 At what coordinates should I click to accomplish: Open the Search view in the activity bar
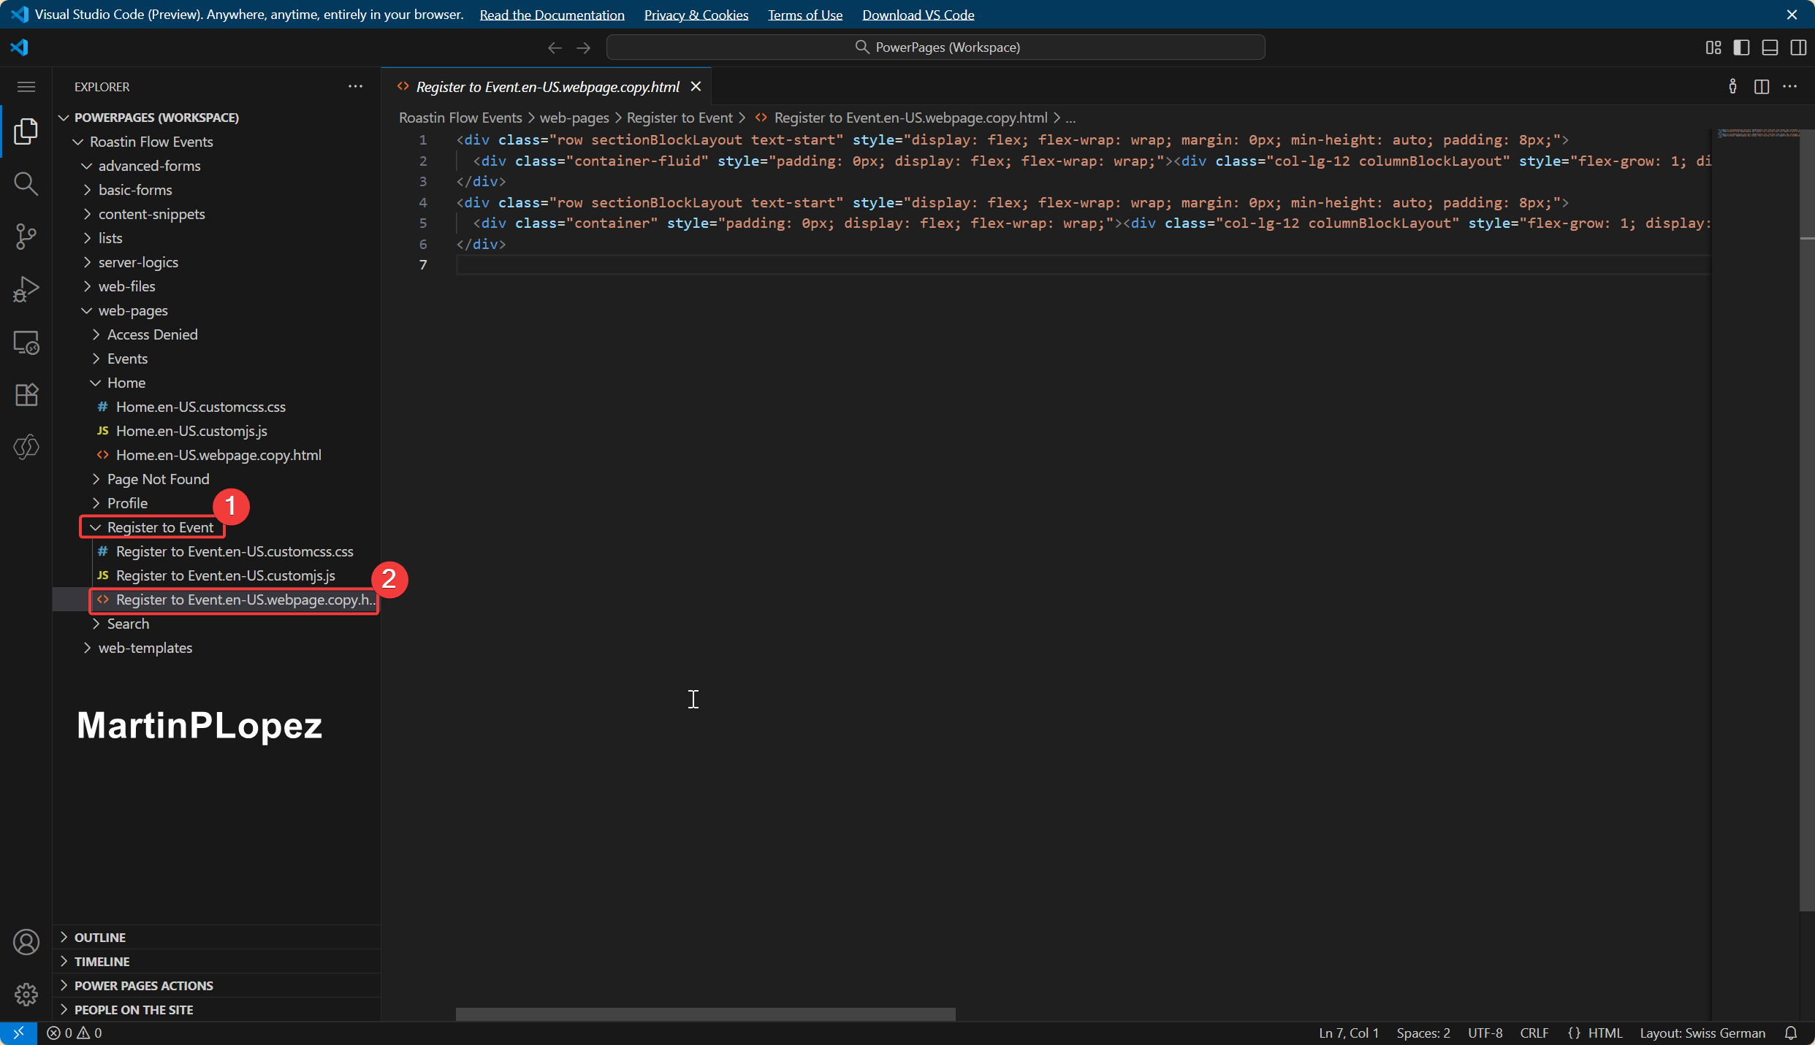tap(26, 184)
